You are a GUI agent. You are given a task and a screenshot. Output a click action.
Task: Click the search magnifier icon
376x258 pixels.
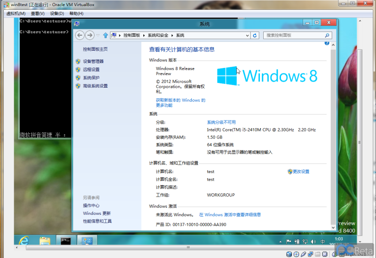[327, 36]
